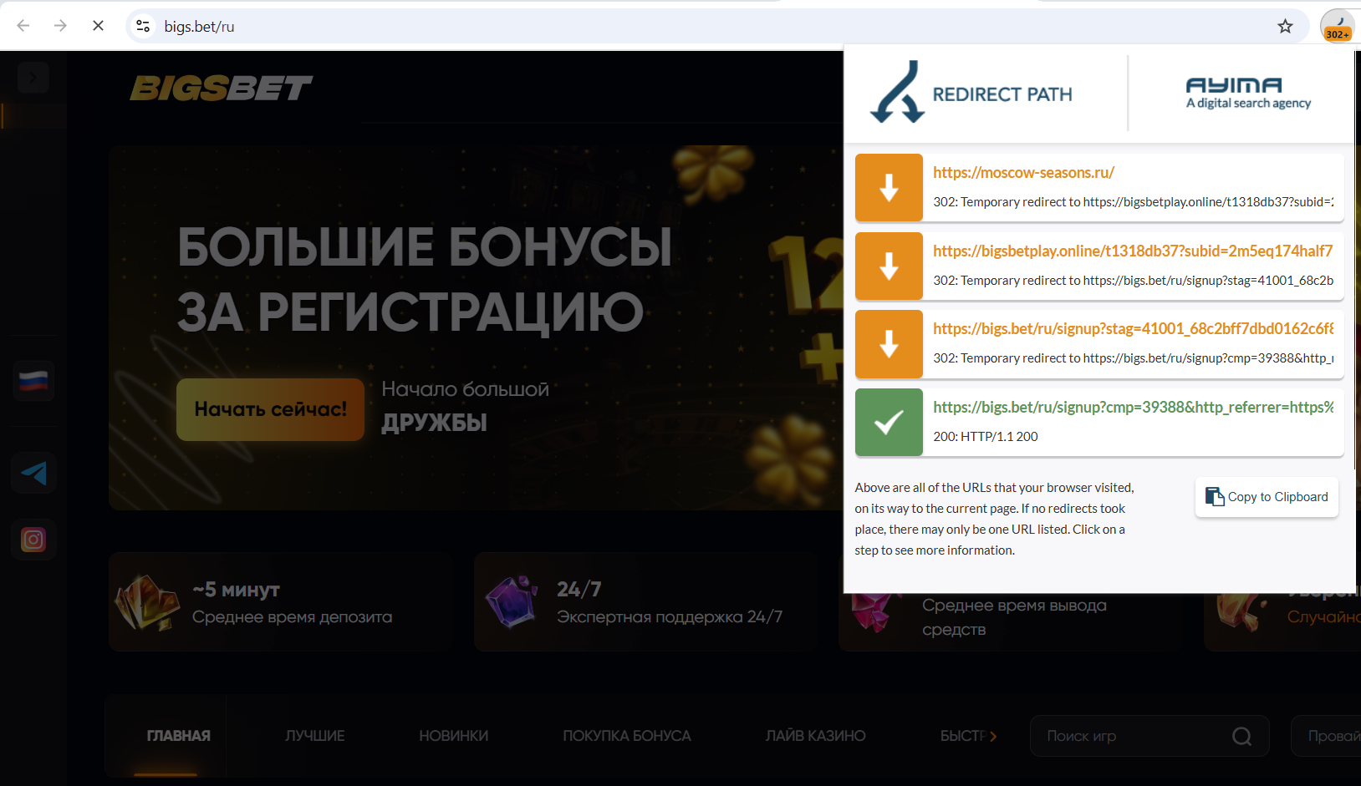
Task: Open the site information icon in address bar
Action: click(144, 26)
